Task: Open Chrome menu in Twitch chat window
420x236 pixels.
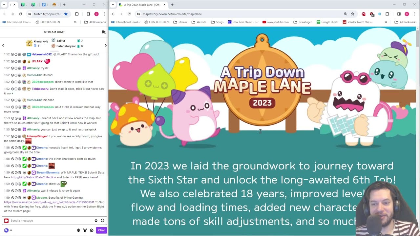Action: [104, 14]
